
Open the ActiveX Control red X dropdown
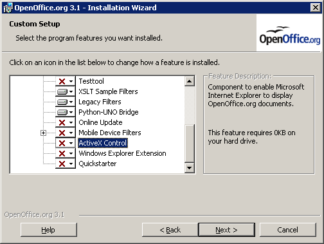coord(66,143)
